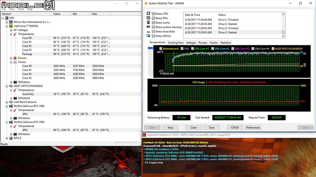This screenshot has width=316, height=177.
Task: Click the monitor icon beside Stress GPU(s)
Action: [148, 36]
